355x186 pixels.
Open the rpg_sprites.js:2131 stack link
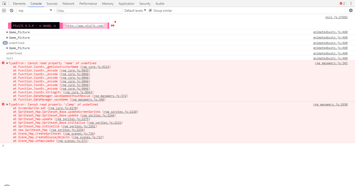click(x=105, y=123)
